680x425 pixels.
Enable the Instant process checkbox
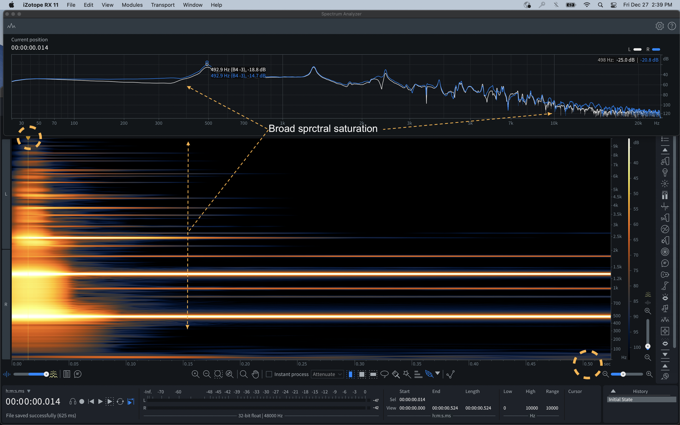click(269, 374)
